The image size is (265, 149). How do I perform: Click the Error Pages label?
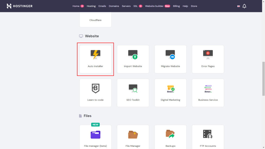[208, 66]
